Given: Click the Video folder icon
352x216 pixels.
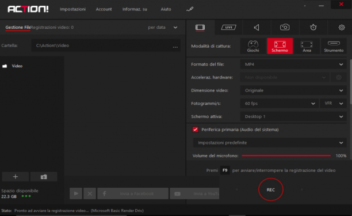Looking at the screenshot, I should pyautogui.click(x=5, y=66).
